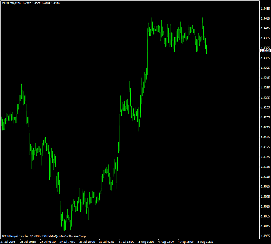
Task: Click the 1.4455 price axis label
Action: tap(265, 8)
